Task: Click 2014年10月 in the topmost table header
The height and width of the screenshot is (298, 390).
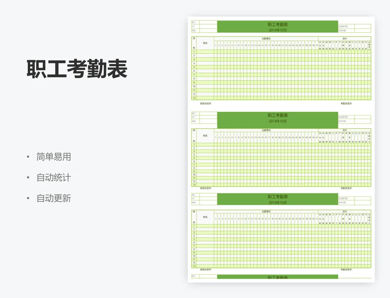Action: pyautogui.click(x=277, y=30)
